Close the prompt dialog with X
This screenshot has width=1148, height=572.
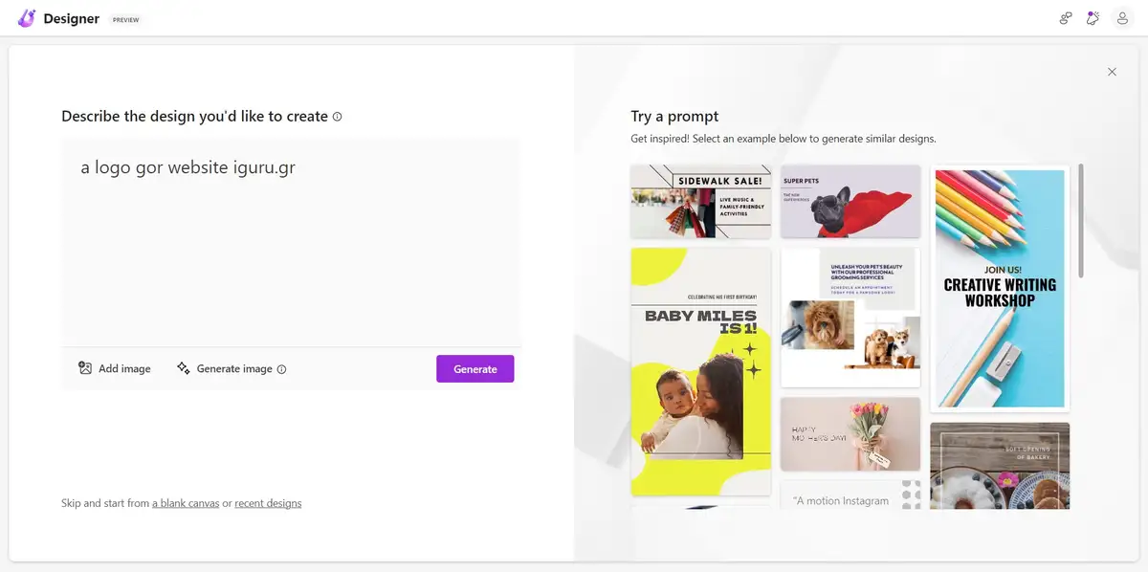pyautogui.click(x=1112, y=72)
